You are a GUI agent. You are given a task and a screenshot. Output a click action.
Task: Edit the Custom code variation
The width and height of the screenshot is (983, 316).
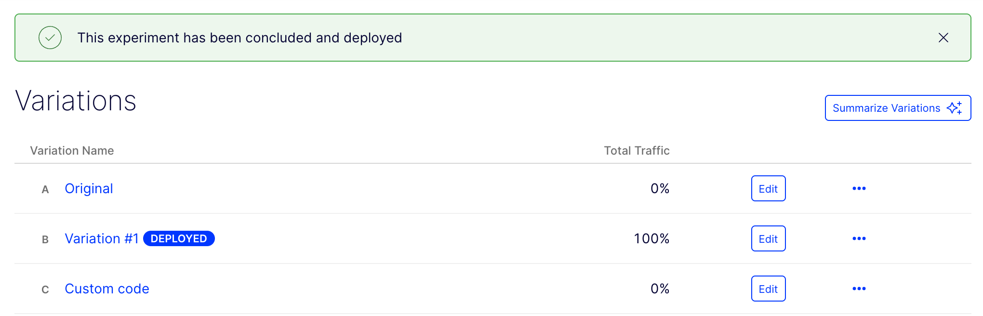[768, 289]
